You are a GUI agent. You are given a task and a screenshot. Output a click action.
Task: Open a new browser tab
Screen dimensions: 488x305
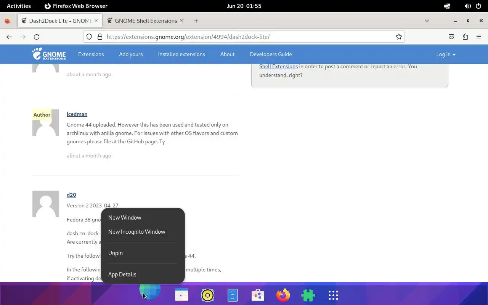click(x=196, y=21)
